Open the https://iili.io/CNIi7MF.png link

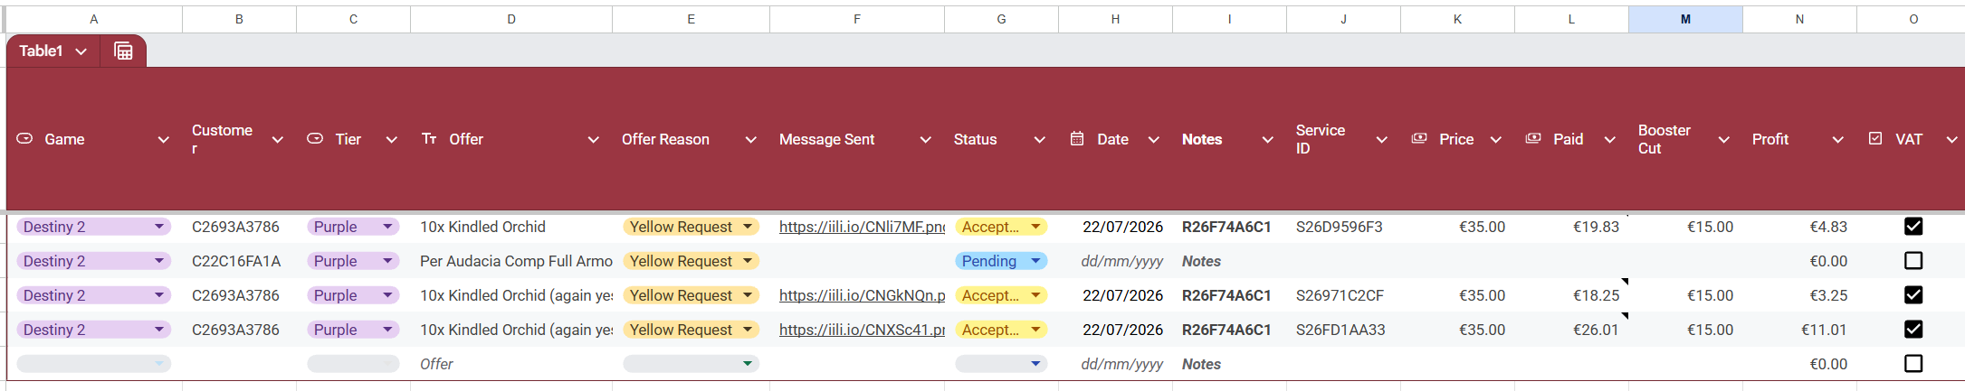862,227
